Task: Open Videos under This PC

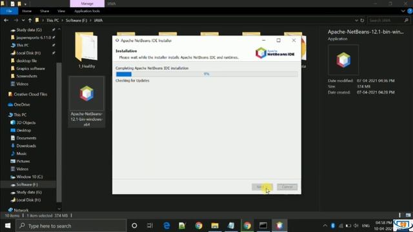Action: pos(22,169)
